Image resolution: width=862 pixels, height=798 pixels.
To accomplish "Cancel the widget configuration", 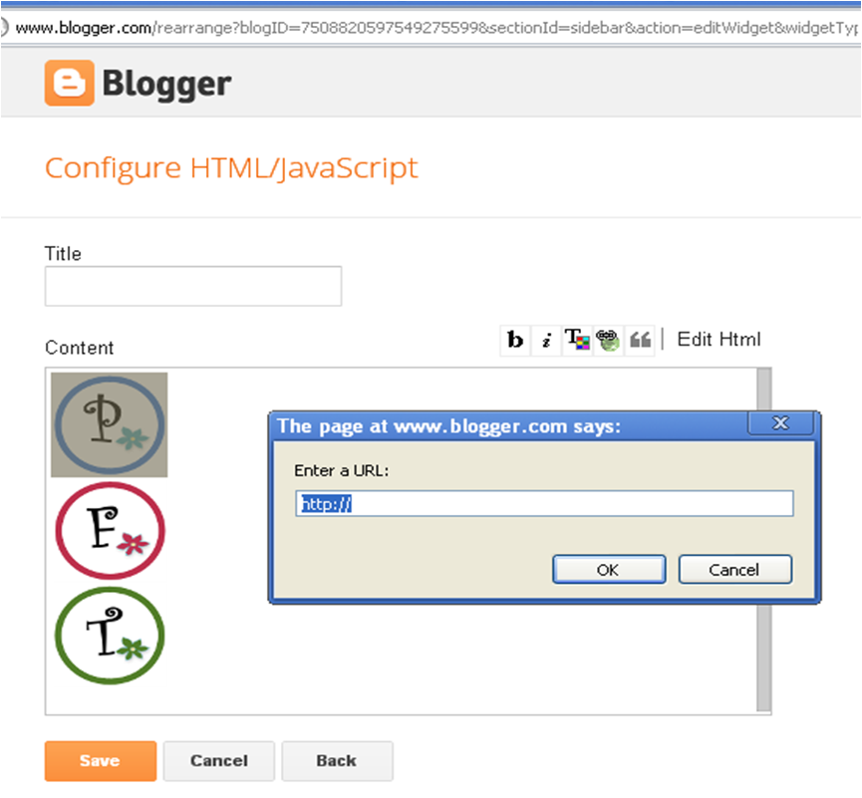I will coord(218,760).
